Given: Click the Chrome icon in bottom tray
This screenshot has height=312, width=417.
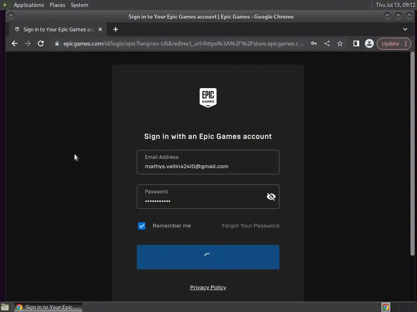Looking at the screenshot, I should [386, 307].
